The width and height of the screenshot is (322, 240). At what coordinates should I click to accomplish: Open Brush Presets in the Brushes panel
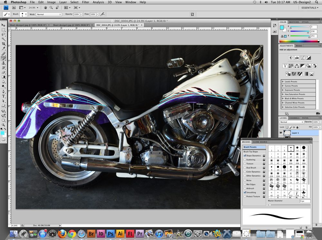249,147
